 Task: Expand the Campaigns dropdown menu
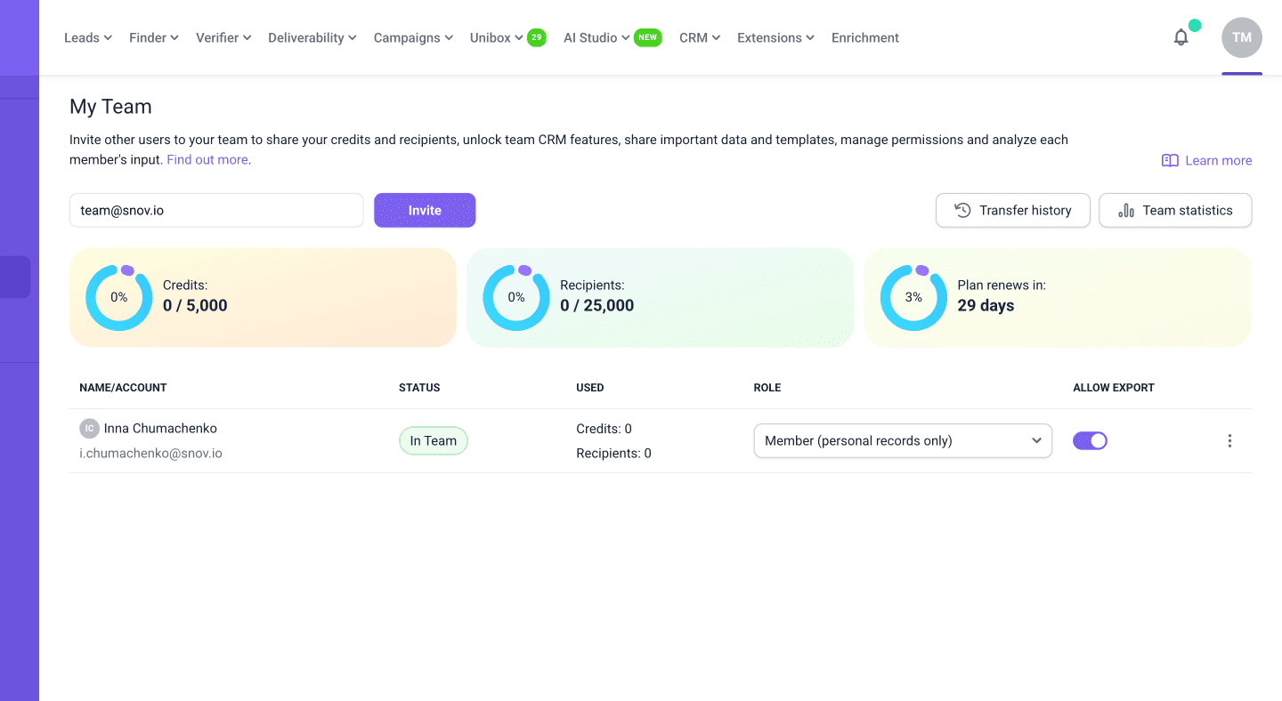point(413,37)
